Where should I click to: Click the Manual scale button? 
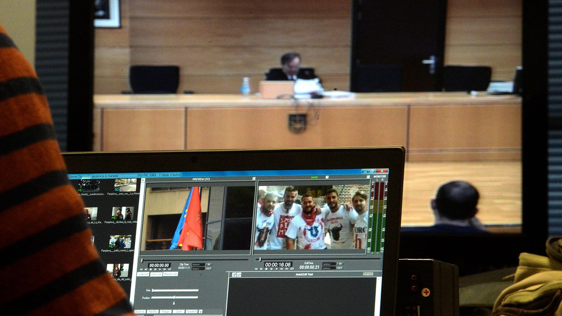[170, 274]
